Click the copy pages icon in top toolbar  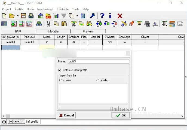point(71,16)
